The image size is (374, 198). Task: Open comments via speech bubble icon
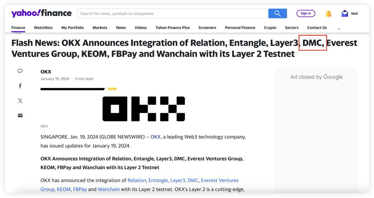[x=20, y=71]
